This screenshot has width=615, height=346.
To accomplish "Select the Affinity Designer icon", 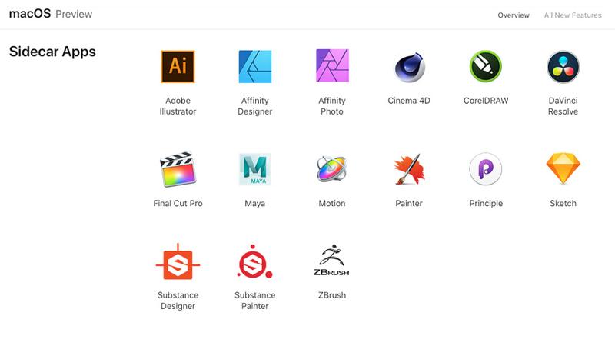I will click(255, 66).
